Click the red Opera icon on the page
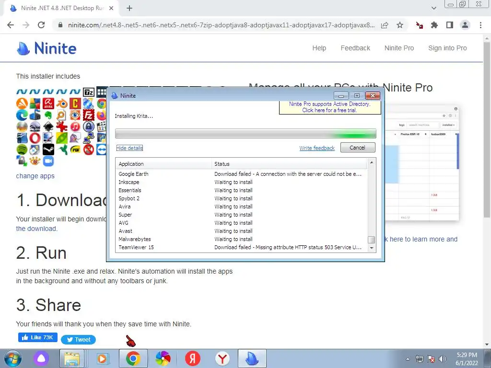The width and height of the screenshot is (491, 368). (35, 138)
